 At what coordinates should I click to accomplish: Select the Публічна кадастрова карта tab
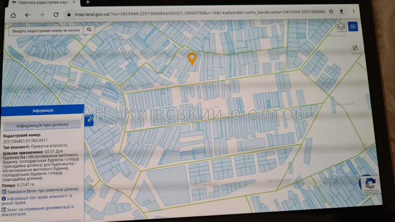pos(44,2)
